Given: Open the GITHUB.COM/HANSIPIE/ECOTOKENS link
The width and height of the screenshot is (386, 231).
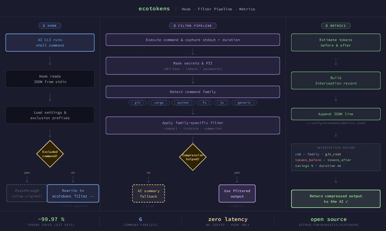Looking at the screenshot, I should point(329,225).
